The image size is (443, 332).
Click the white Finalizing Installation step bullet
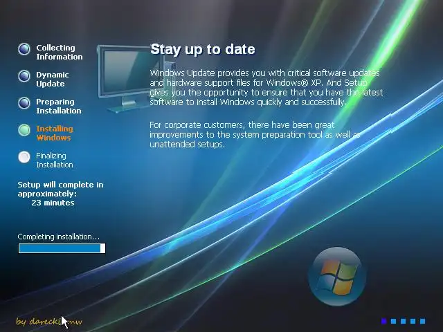24,157
